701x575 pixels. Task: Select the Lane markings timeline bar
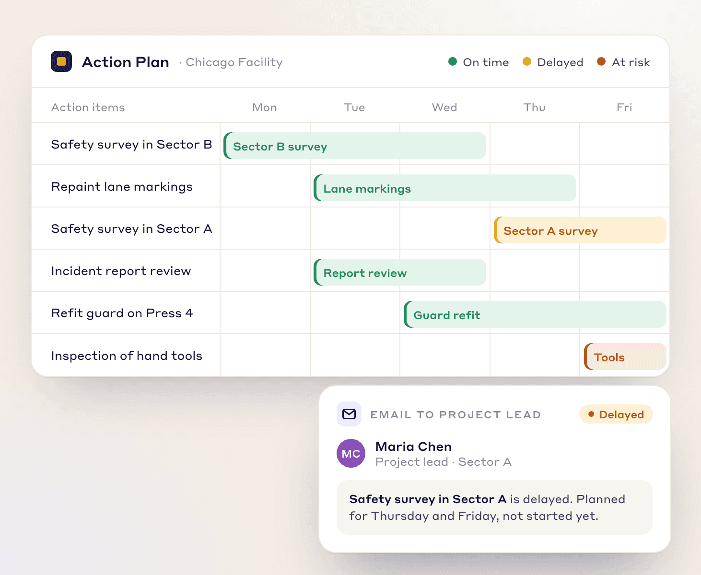(445, 188)
